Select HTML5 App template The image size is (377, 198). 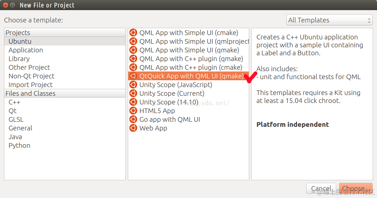(x=188, y=111)
